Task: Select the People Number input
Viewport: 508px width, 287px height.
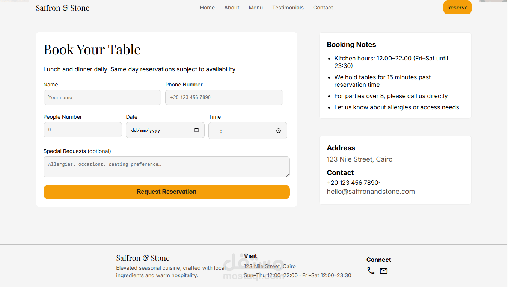Action: point(83,130)
